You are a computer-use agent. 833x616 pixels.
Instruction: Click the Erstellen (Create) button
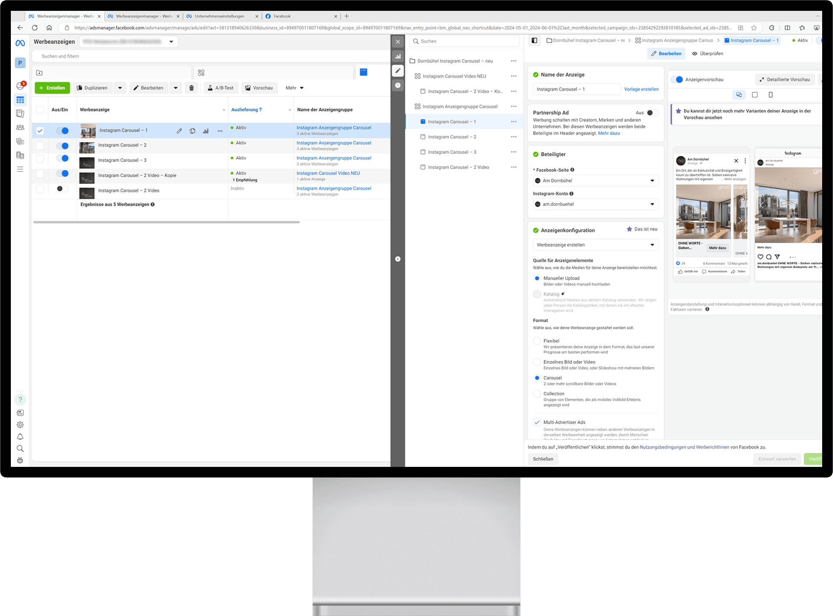pos(53,88)
